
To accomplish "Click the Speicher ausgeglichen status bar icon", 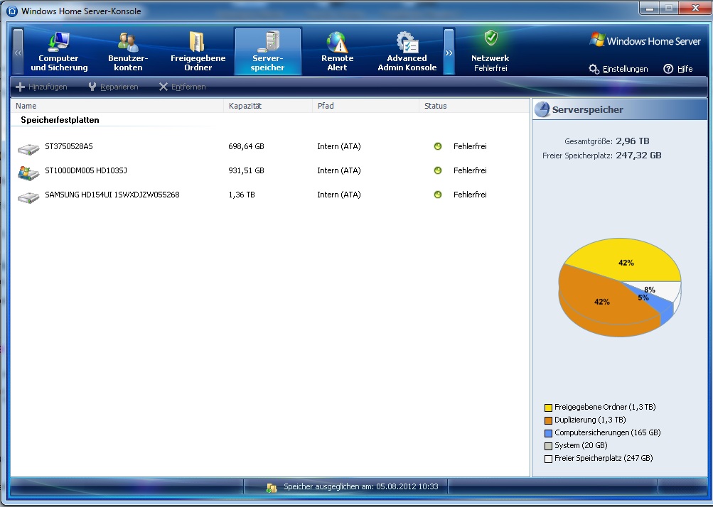I will [x=271, y=487].
